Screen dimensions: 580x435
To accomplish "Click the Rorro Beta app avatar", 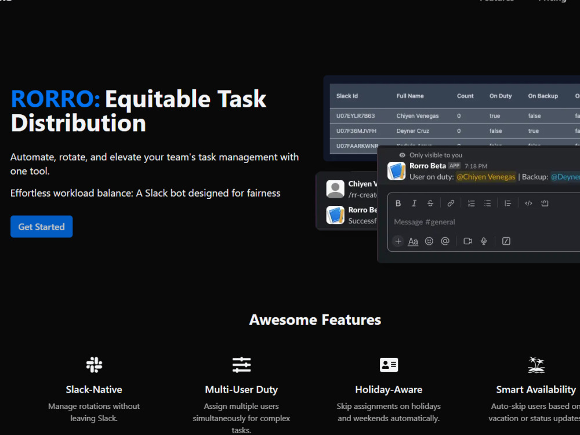I will tap(396, 171).
